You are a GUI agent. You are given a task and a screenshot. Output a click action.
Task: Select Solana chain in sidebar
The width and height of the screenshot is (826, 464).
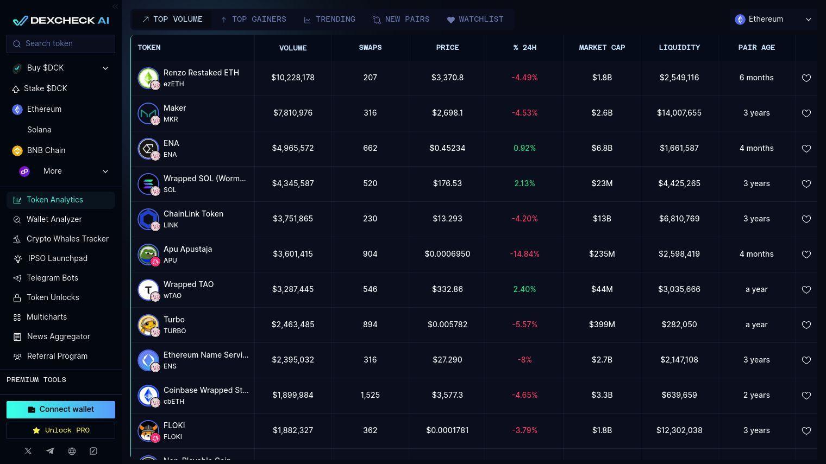point(39,130)
